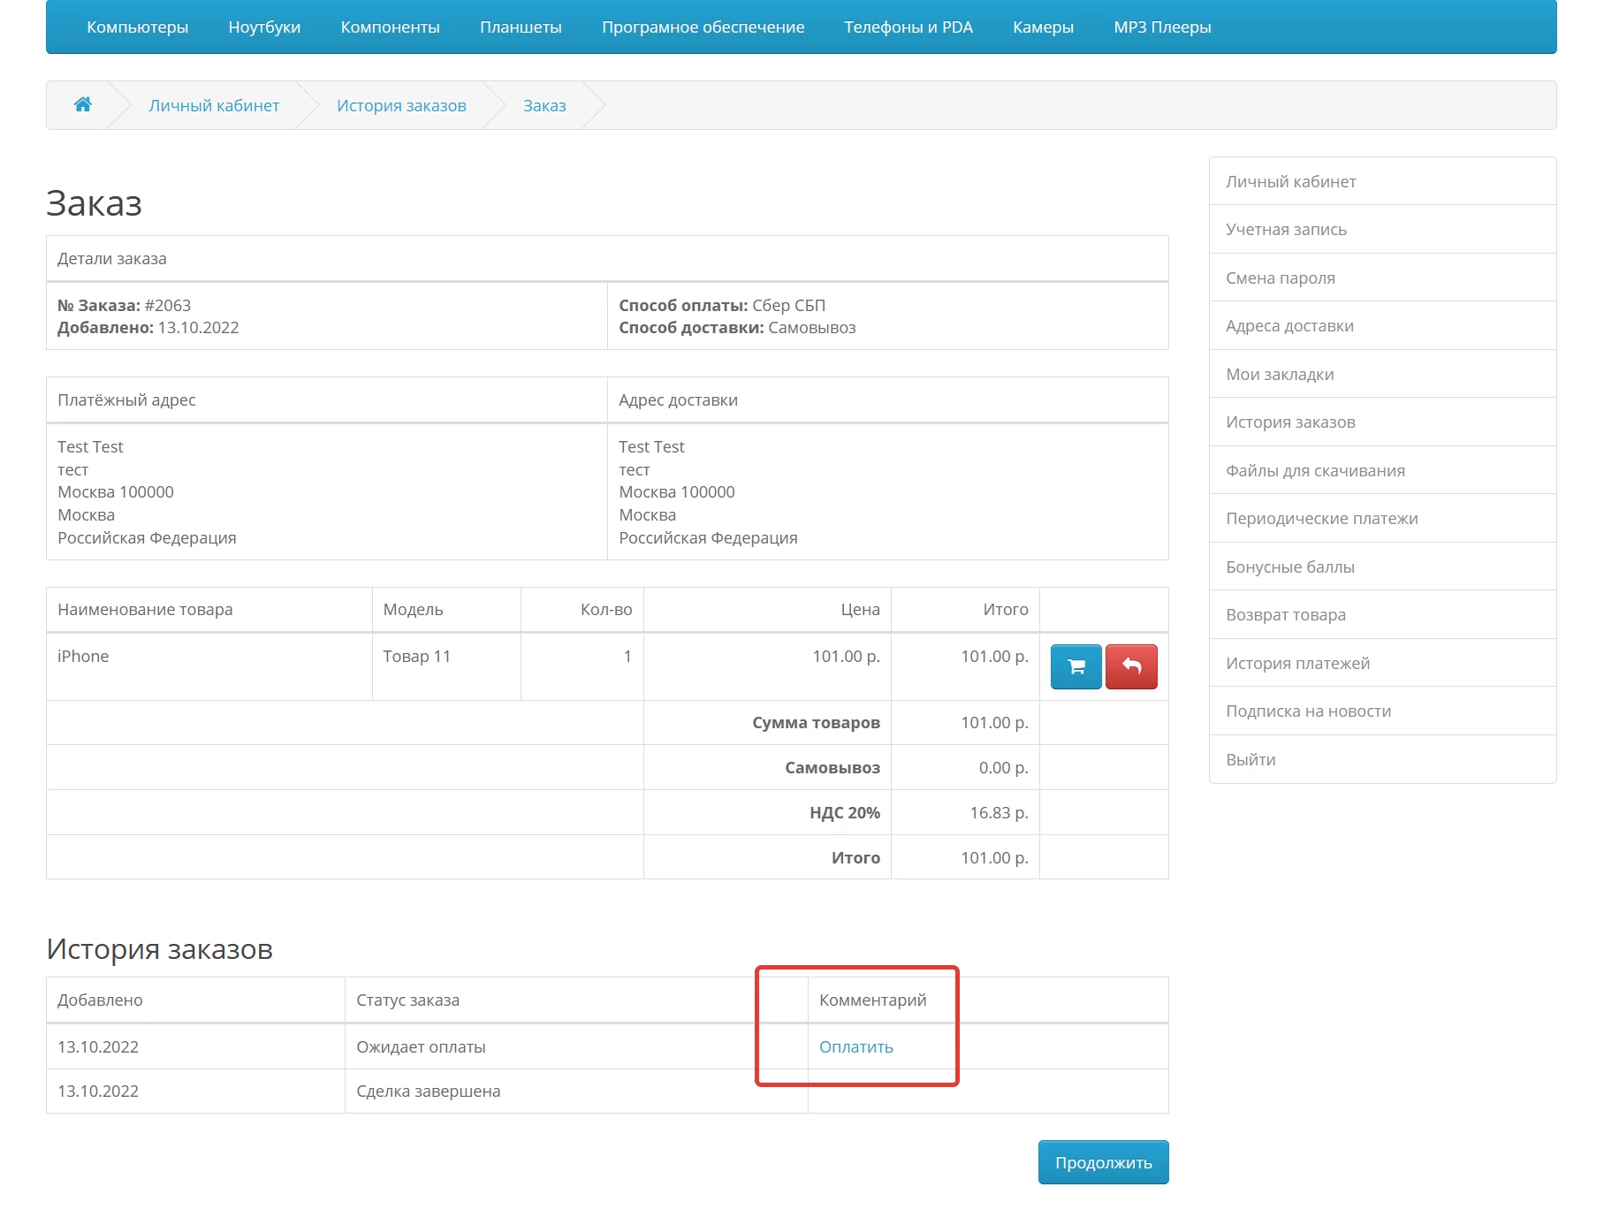Viewport: 1604px width, 1217px height.
Task: Open Возврат товара in sidebar
Action: pos(1382,614)
